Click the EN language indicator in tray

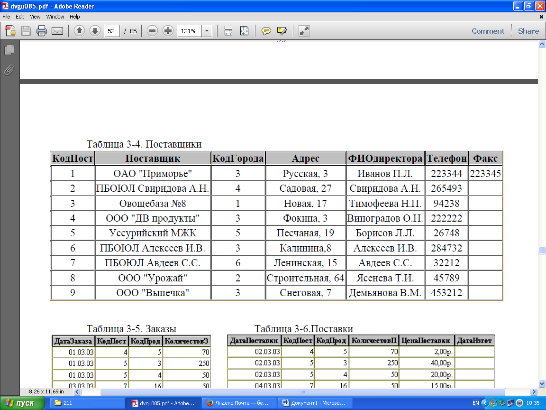pyautogui.click(x=475, y=403)
